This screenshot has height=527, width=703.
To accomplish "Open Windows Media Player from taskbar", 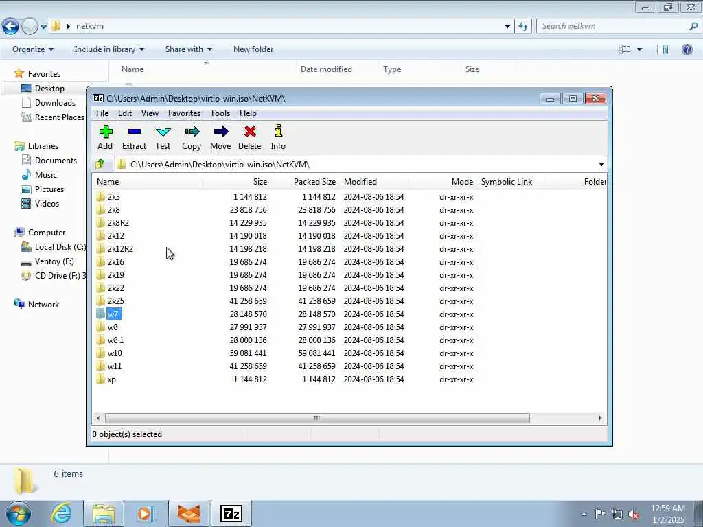I will tap(146, 513).
